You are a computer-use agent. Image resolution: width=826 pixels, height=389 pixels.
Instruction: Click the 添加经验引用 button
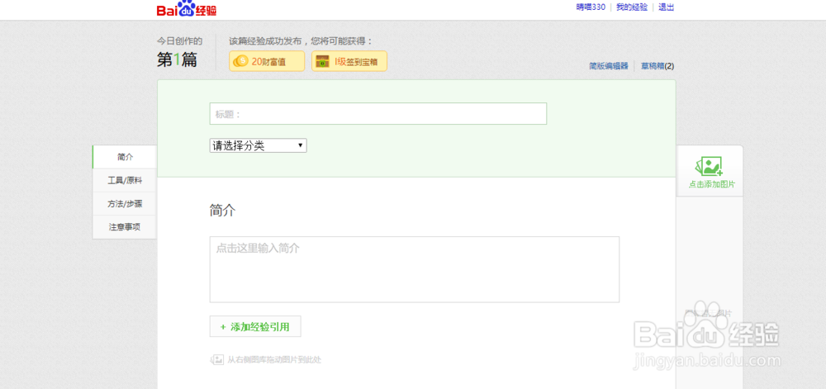pos(255,326)
